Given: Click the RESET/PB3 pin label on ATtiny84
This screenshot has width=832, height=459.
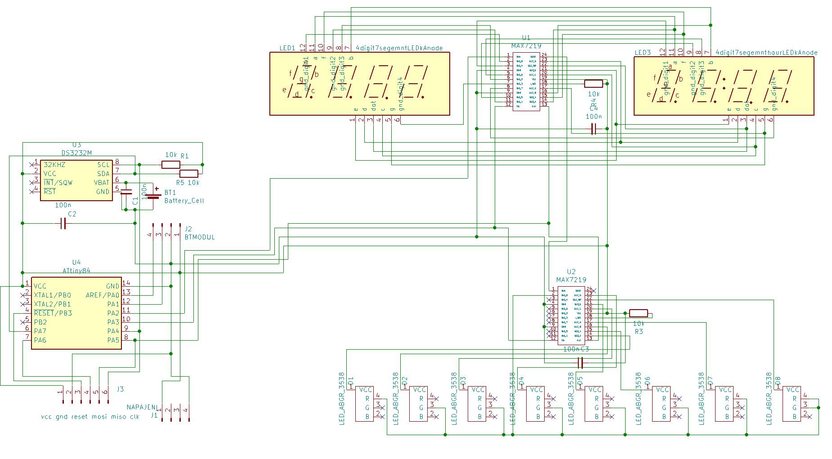Looking at the screenshot, I should pos(53,313).
